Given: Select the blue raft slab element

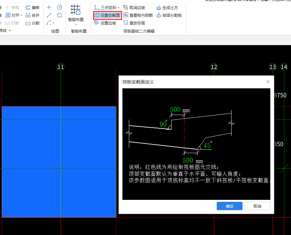Looking at the screenshot, I should pyautogui.click(x=59, y=162).
